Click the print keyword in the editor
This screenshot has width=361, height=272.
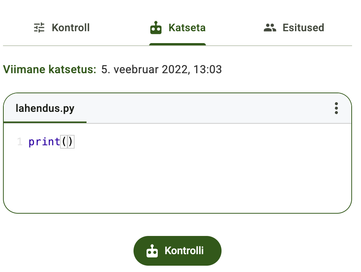(x=44, y=142)
